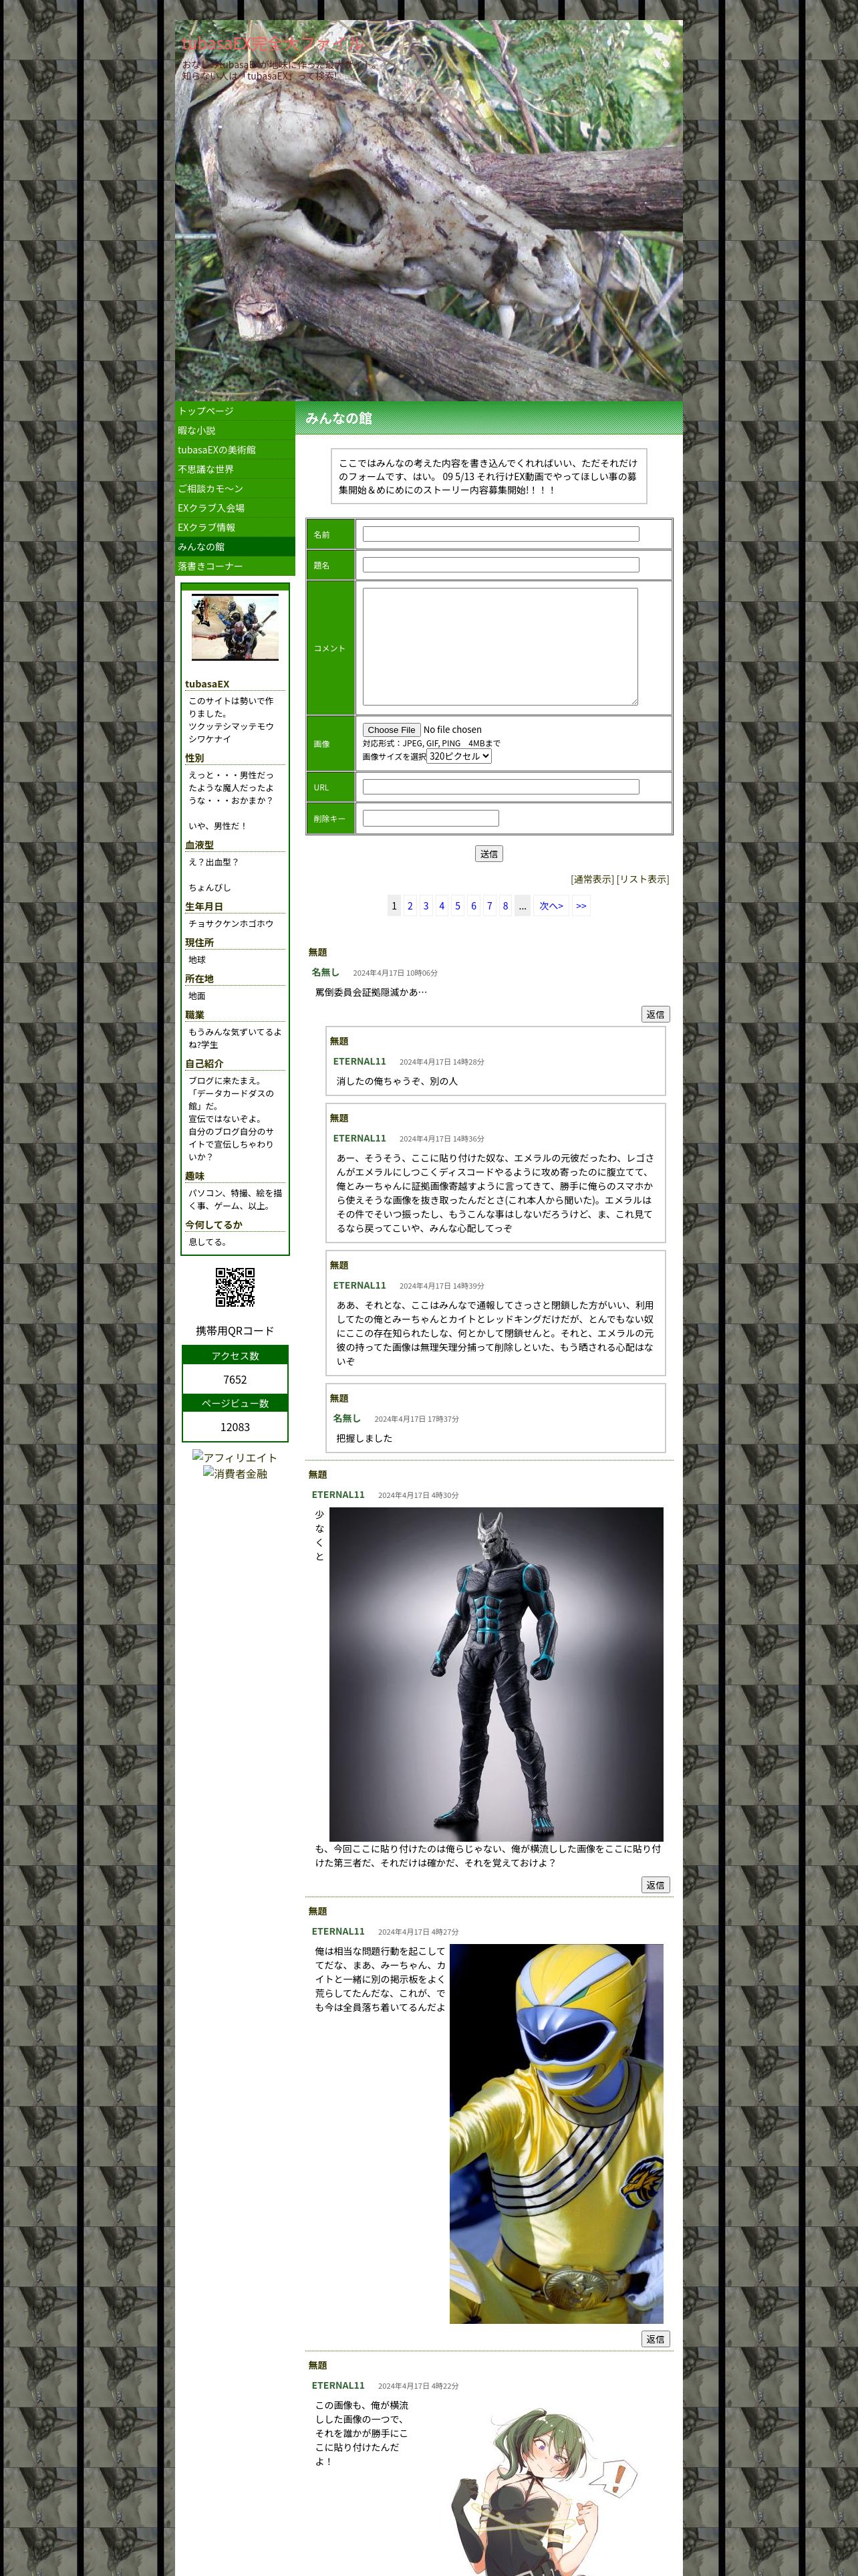Click the skull header banner image

coord(428,211)
